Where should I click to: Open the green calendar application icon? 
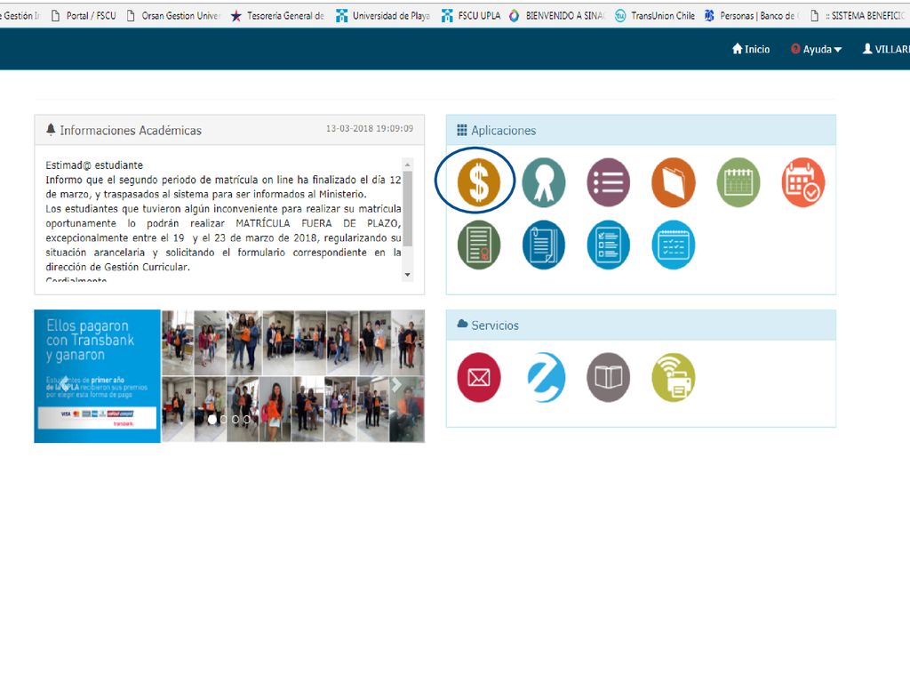[738, 182]
